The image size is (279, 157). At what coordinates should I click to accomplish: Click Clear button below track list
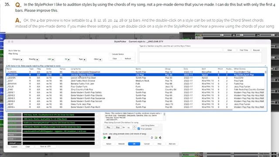click(x=27, y=147)
